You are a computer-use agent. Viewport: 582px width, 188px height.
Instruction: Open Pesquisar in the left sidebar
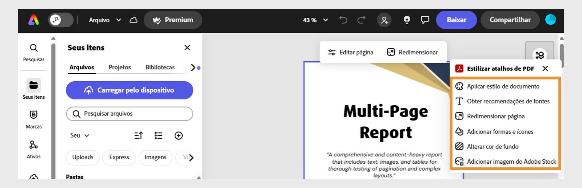(x=33, y=53)
